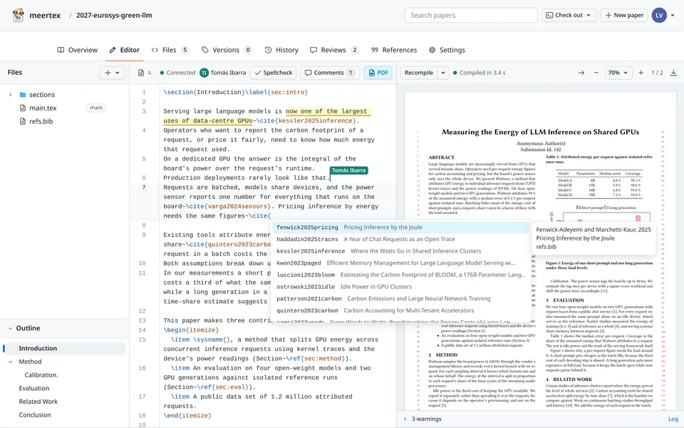The image size is (684, 428).
Task: Choose fenwick2025pricing citation suggestion
Action: (x=401, y=228)
